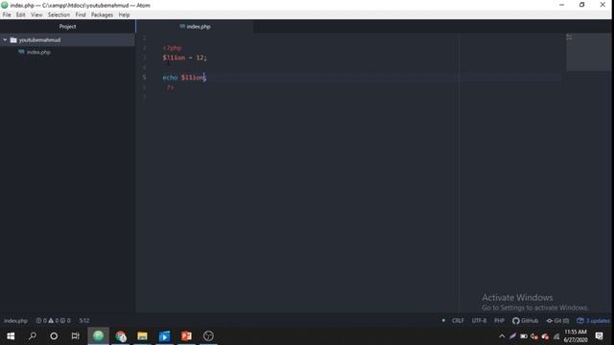Click the <?php opening tag line

[x=172, y=48]
